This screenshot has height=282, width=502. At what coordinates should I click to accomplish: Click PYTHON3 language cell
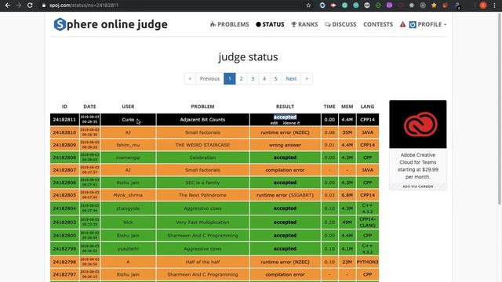pos(367,262)
